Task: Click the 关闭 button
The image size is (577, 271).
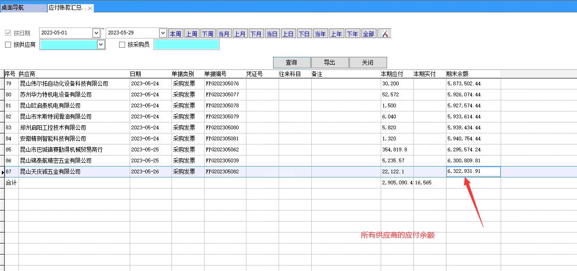Action: tap(368, 62)
